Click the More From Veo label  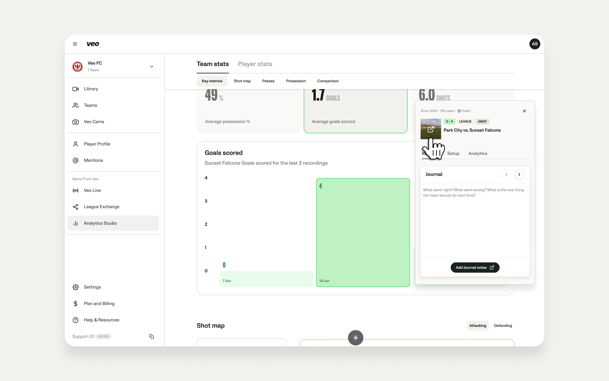pos(85,179)
